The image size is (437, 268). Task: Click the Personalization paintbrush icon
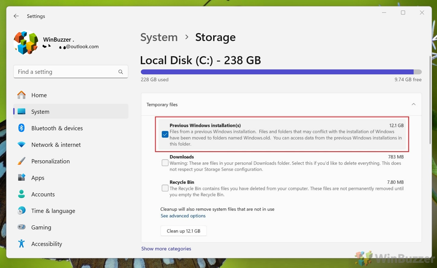pos(21,161)
